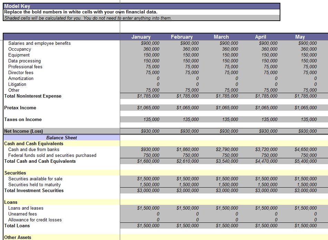Select the Total Cash and Cash Equivalents label

tap(40, 161)
